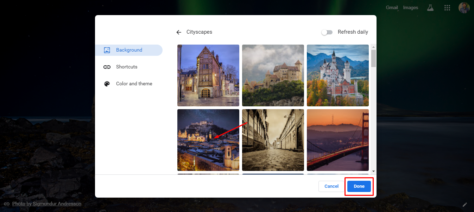
Task: Select the Background tab
Action: [129, 50]
